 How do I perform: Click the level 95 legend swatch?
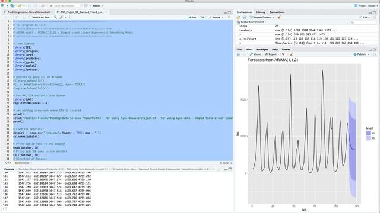click(x=368, y=138)
